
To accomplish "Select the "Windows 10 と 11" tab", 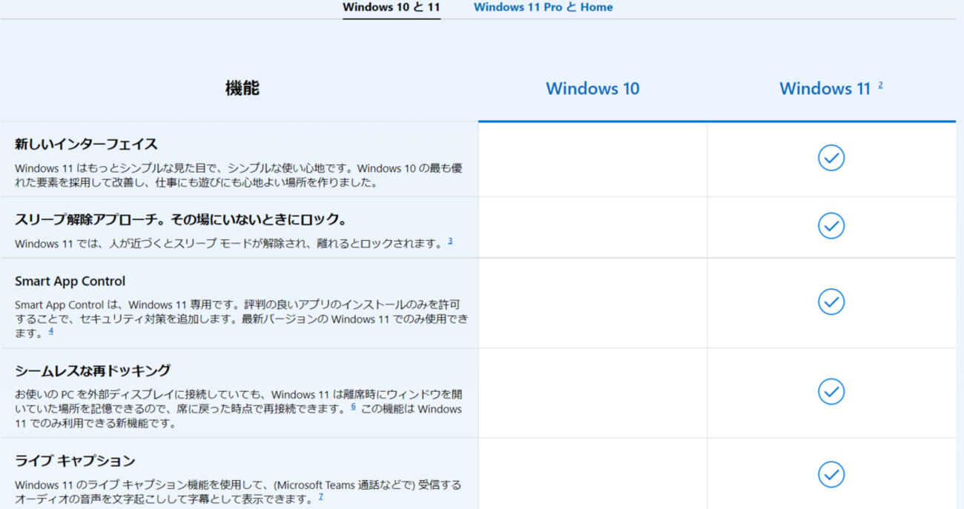I will [x=392, y=7].
